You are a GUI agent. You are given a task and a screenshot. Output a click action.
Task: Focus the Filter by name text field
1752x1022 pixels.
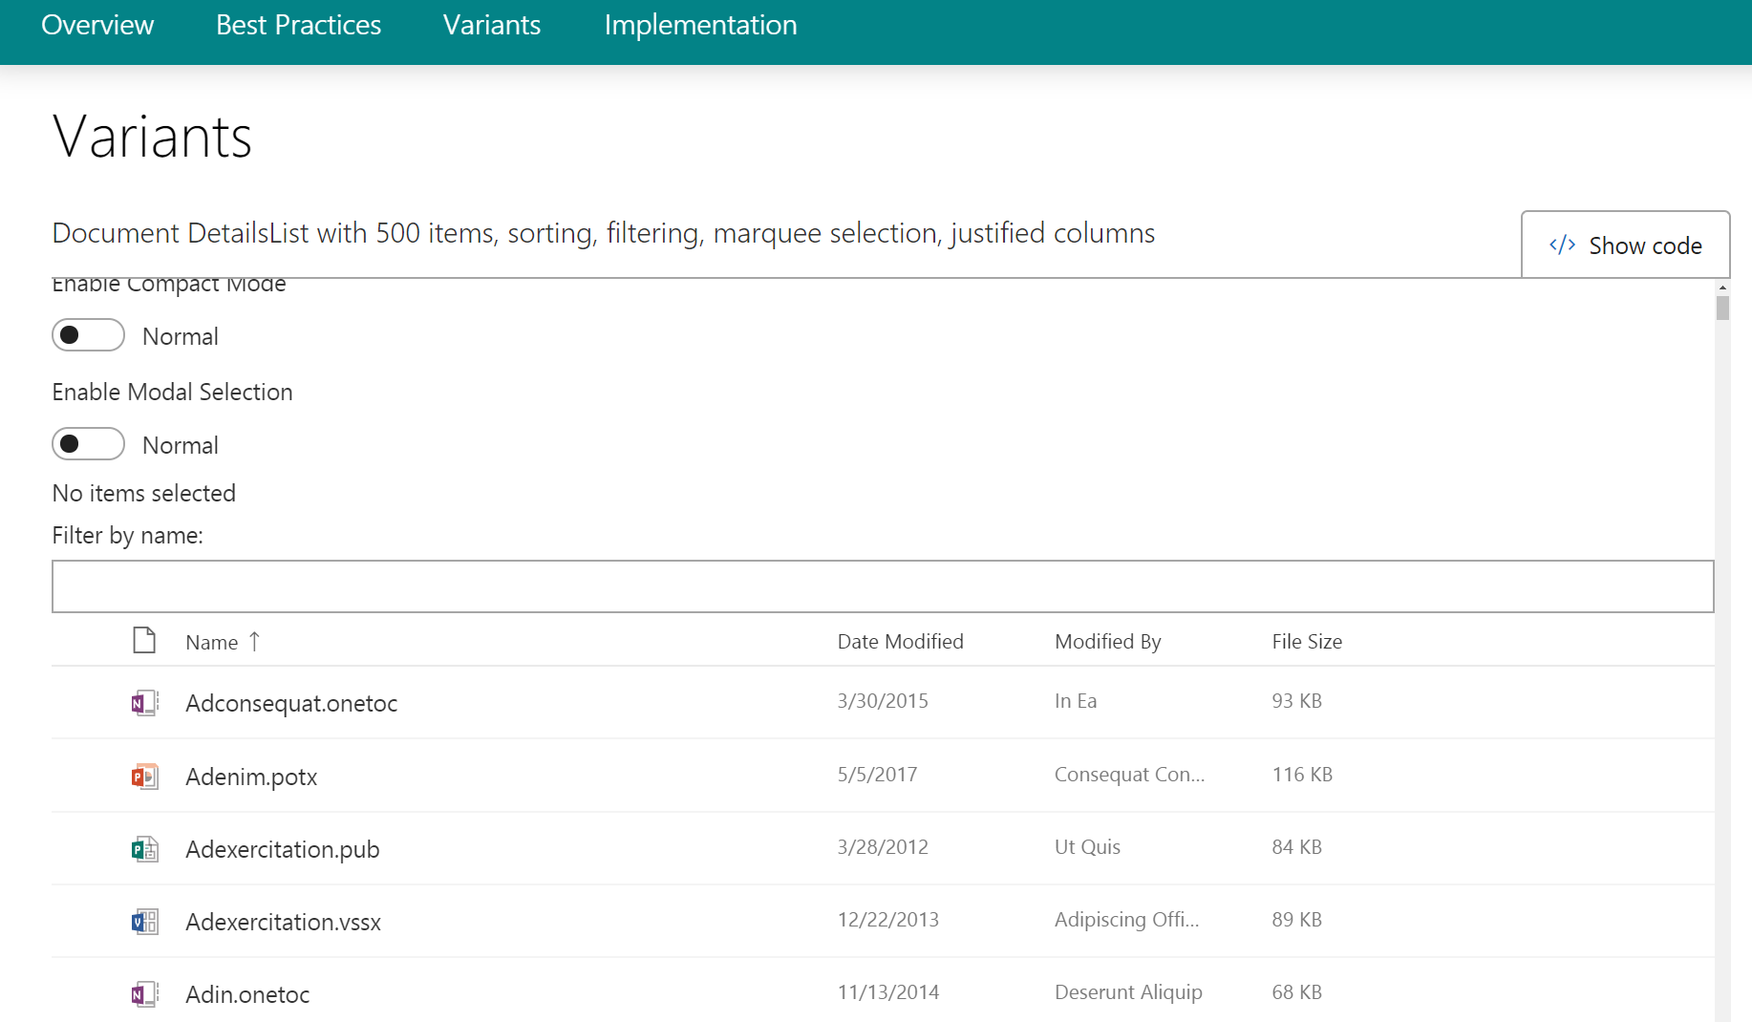(x=883, y=586)
